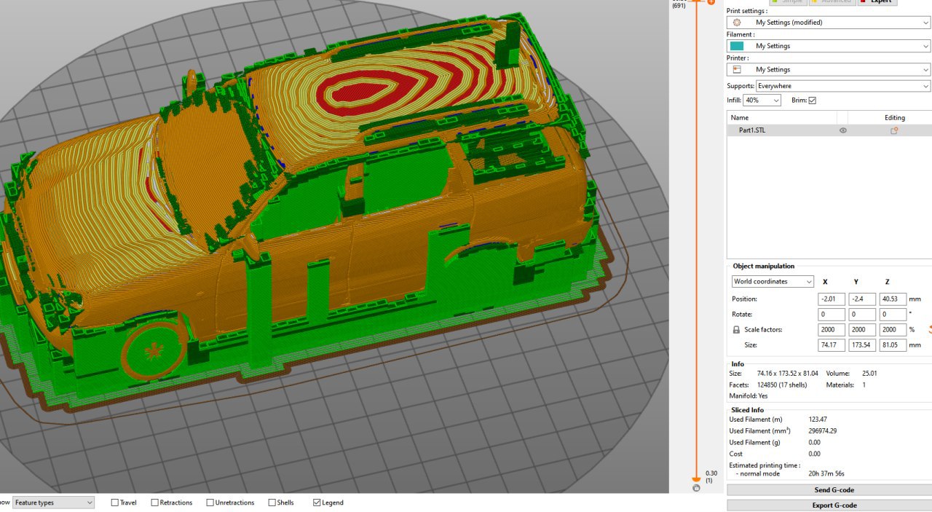Click the plus icon on layer slider
Screen dimensions: 932x512
pos(711,1)
